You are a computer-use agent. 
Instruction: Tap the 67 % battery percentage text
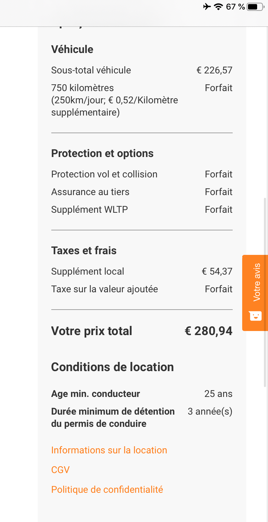pos(235,7)
